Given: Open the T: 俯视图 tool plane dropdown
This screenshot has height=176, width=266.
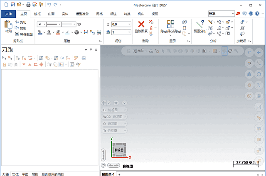Looking at the screenshot, I should (x=114, y=131).
